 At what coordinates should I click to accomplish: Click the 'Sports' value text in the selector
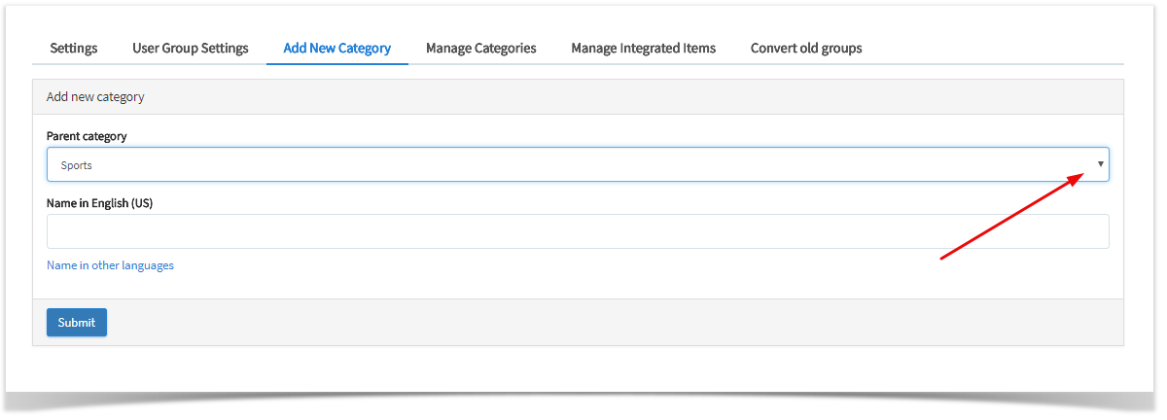coord(76,165)
